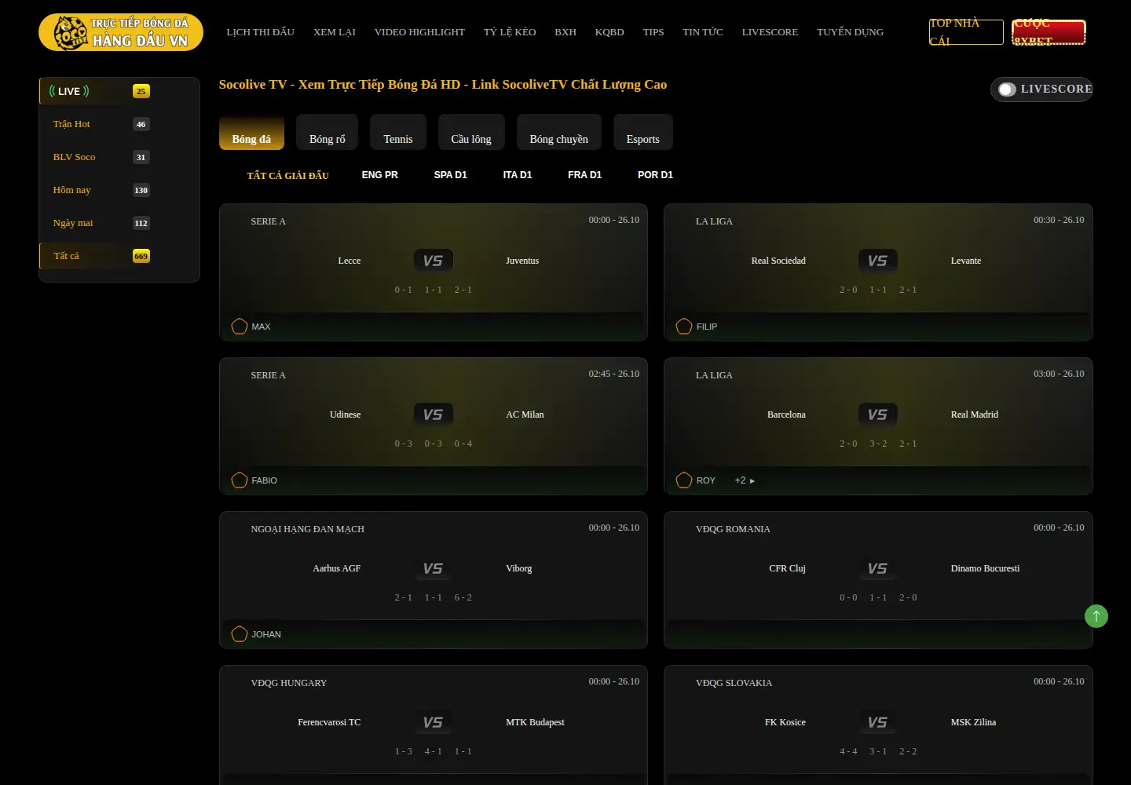Switch to the Bóng rổ tab
This screenshot has height=785, width=1131.
pyautogui.click(x=328, y=132)
